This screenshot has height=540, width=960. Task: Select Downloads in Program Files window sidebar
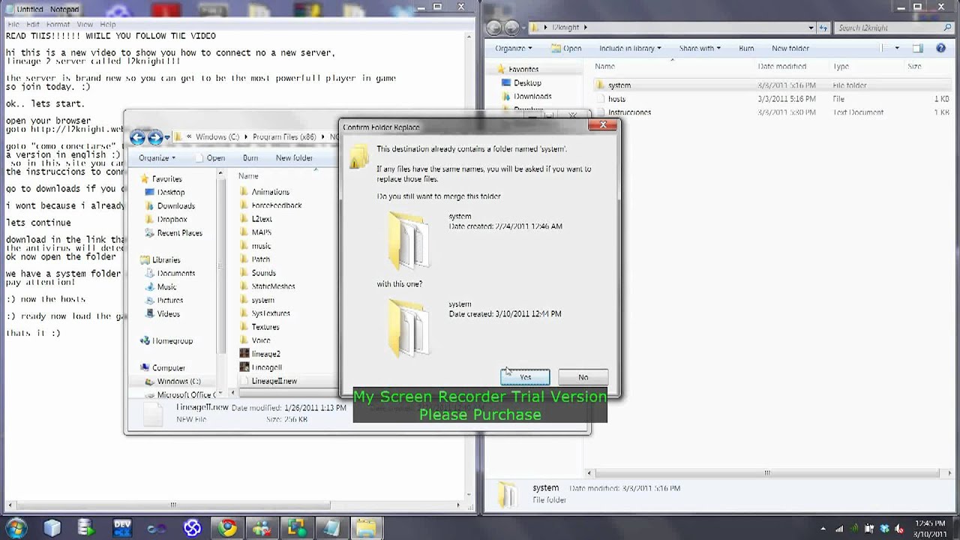click(176, 205)
